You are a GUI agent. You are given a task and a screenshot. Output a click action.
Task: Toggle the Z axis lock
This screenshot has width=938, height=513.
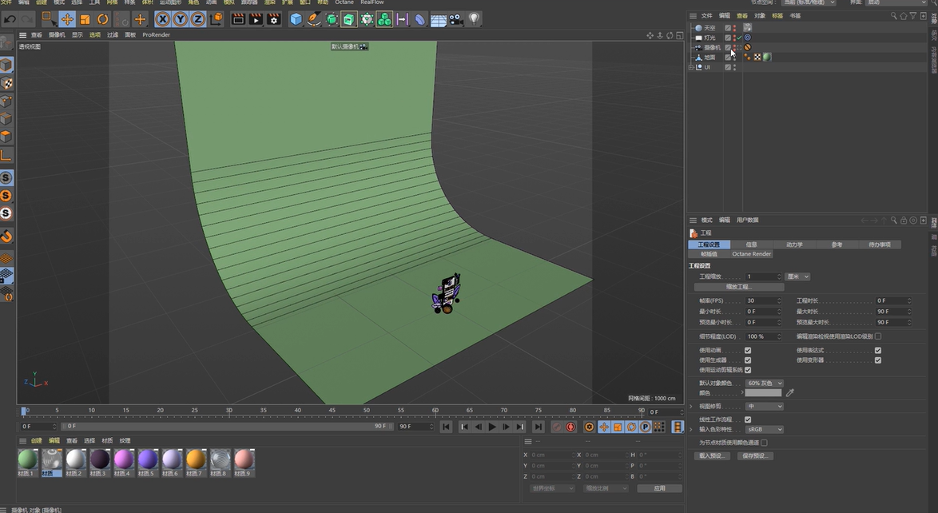tap(198, 19)
